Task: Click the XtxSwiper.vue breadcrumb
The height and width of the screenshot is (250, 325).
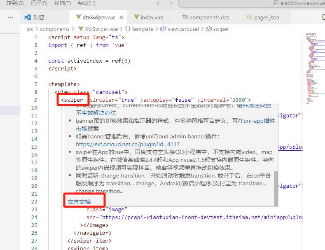Action: coord(101,29)
